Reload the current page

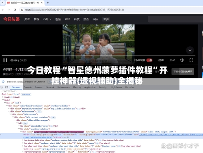coord(15,10)
